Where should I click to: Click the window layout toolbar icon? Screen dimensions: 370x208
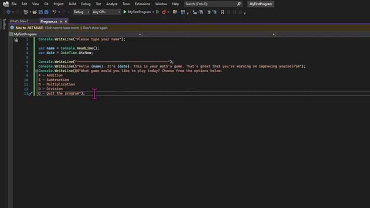183,12
